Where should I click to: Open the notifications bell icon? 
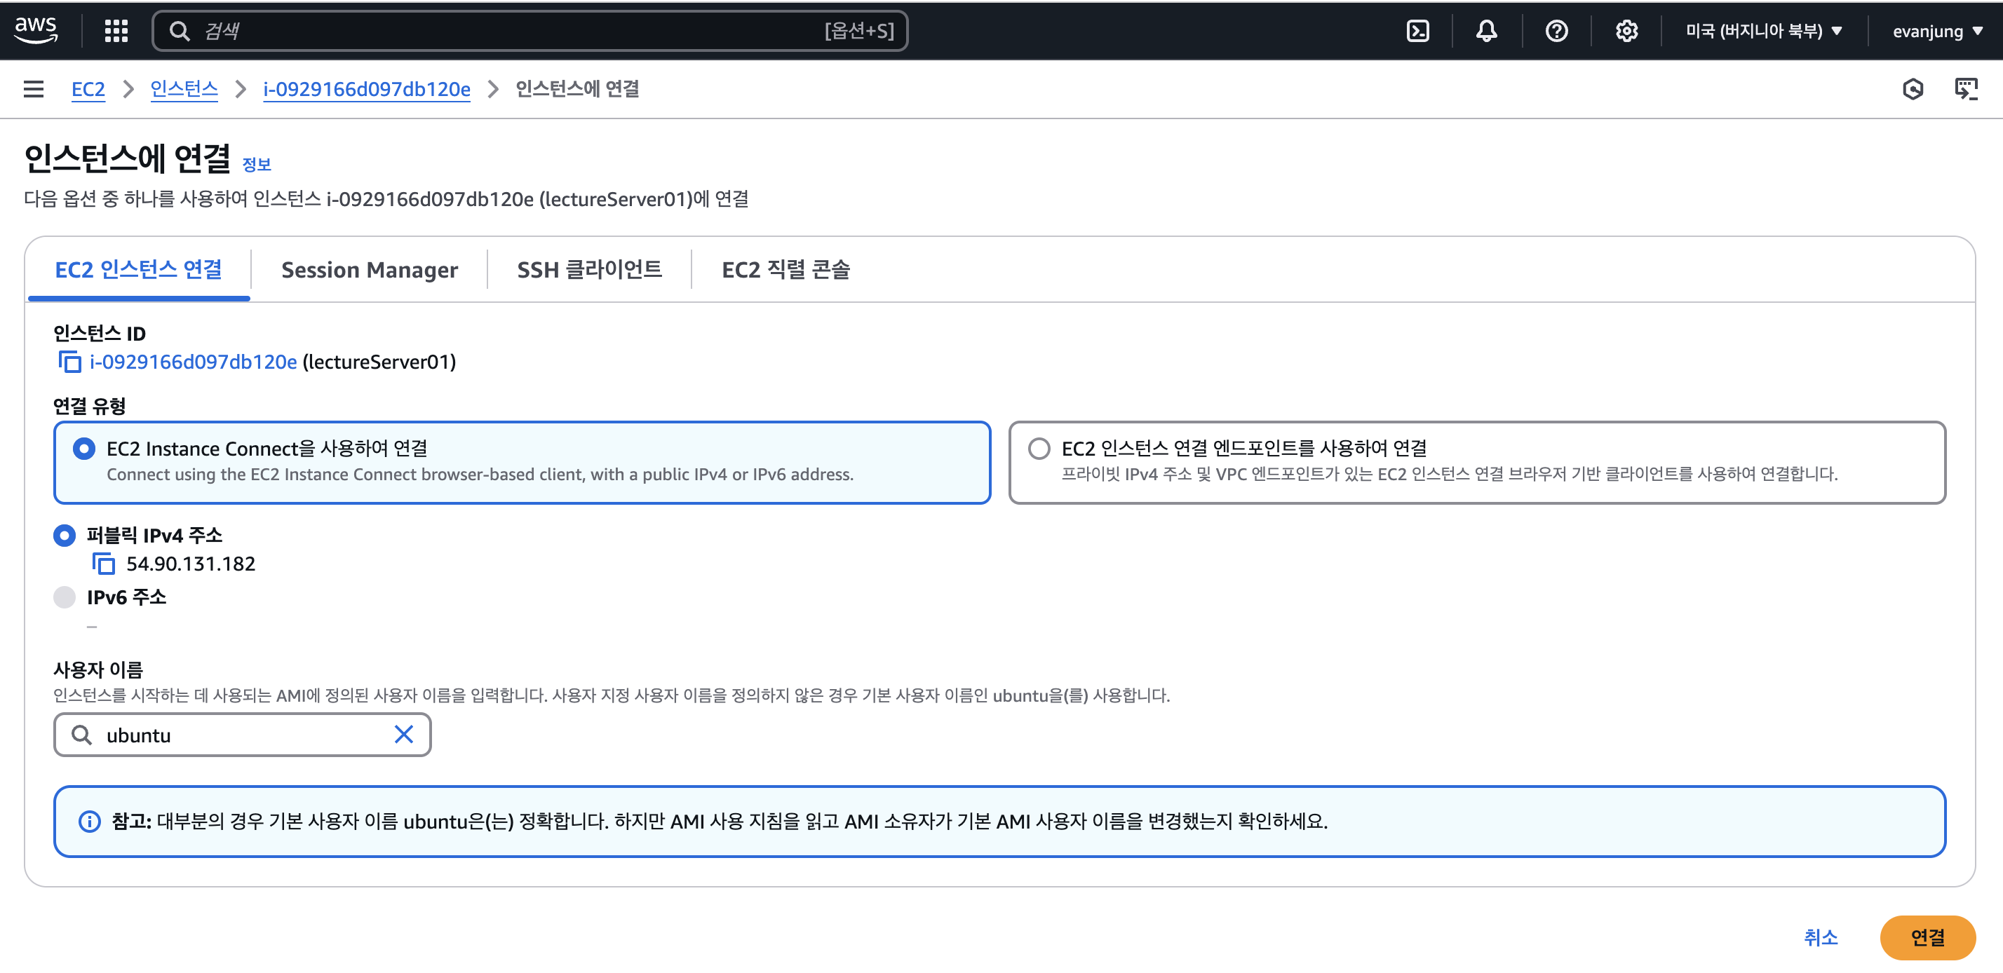[x=1486, y=31]
